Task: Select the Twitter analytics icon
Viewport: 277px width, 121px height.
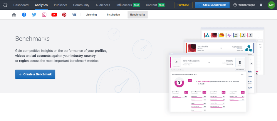Action: [x=34, y=15]
